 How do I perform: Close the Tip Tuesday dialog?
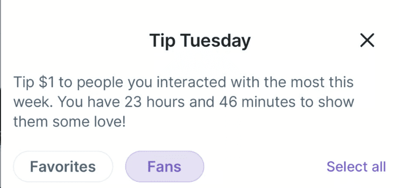(367, 41)
